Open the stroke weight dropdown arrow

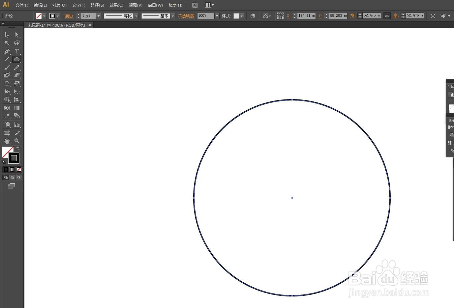click(98, 16)
